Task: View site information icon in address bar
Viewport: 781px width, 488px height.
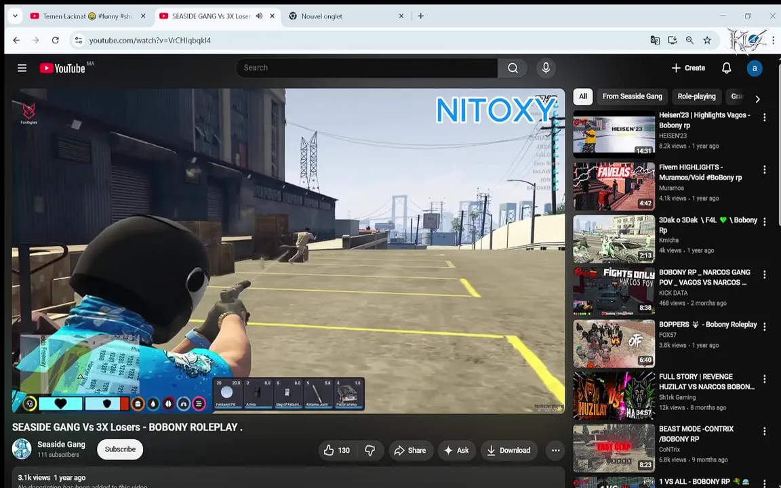Action: click(x=78, y=41)
